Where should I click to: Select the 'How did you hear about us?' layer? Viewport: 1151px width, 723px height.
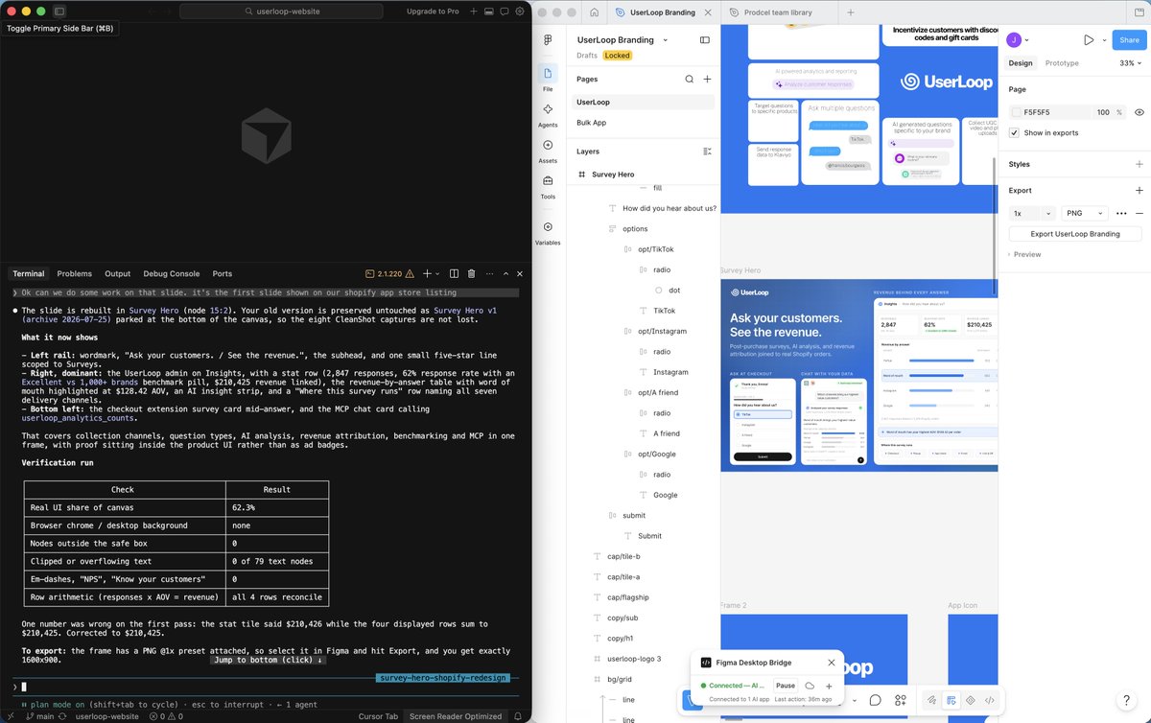tap(669, 208)
